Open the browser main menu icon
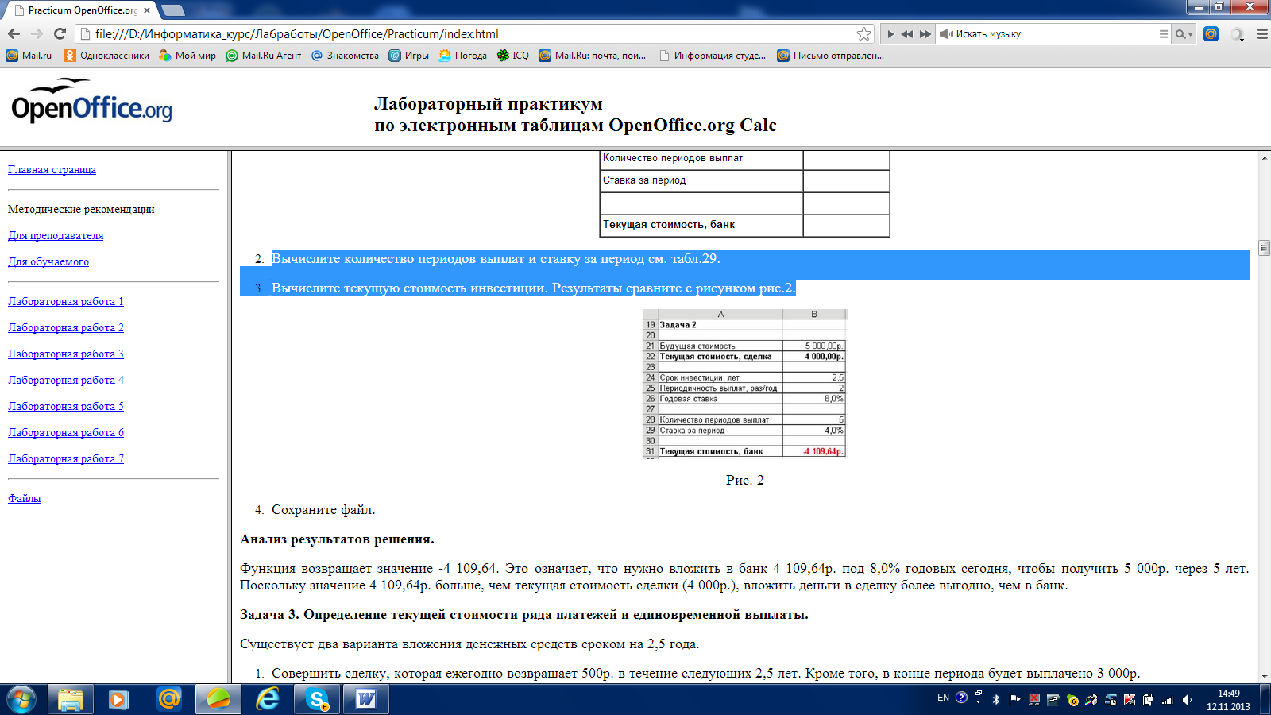 tap(1262, 34)
